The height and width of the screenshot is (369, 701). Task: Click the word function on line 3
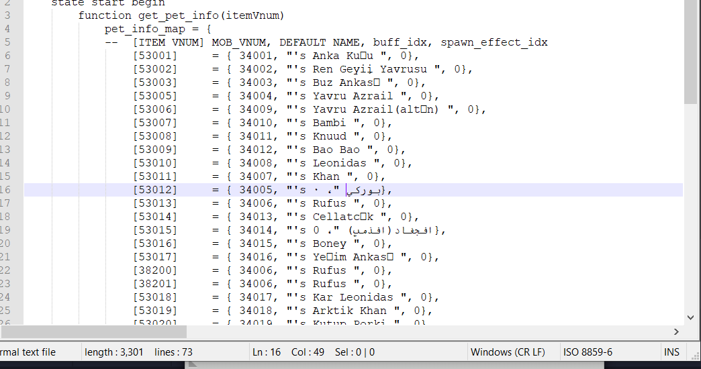click(105, 15)
